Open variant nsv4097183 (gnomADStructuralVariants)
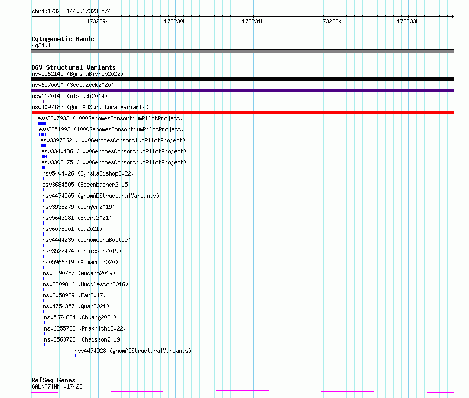The height and width of the screenshot is (398, 469). click(90, 107)
